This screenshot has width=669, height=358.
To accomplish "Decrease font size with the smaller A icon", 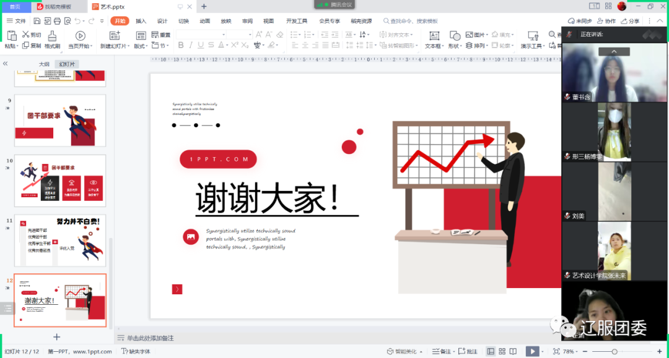I will click(x=269, y=35).
